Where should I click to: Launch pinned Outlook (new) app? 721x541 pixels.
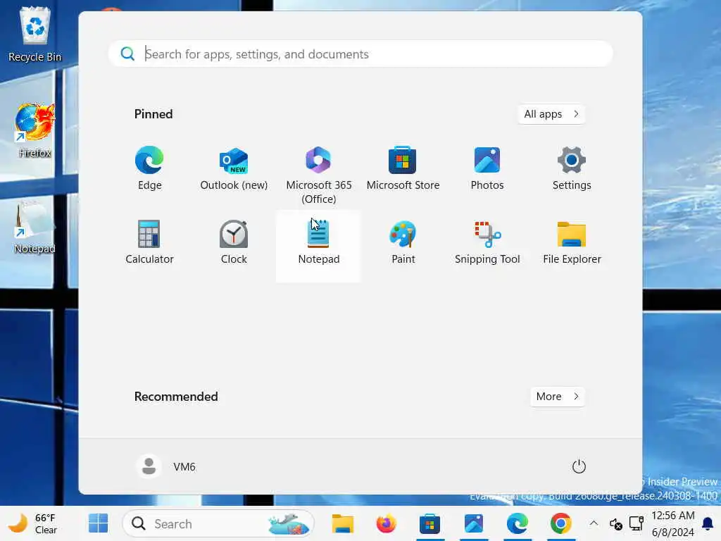pyautogui.click(x=234, y=168)
